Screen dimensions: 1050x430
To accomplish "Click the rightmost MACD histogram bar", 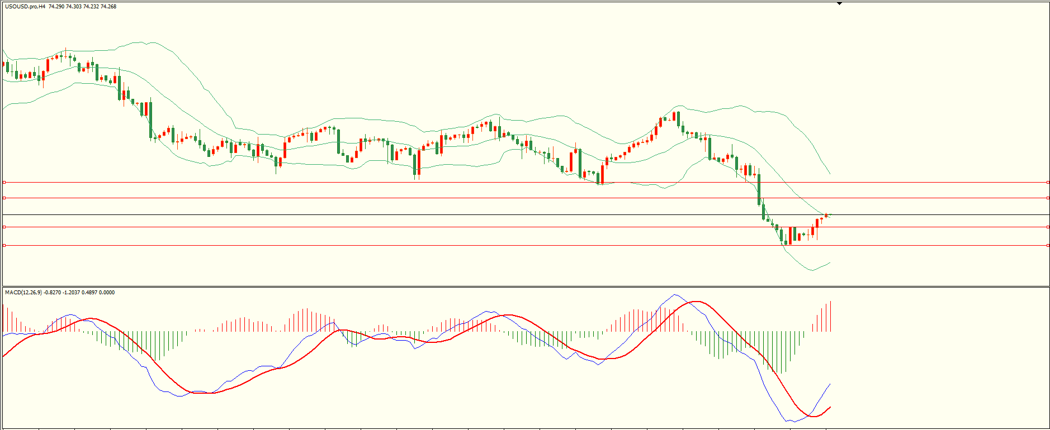I will pos(831,317).
